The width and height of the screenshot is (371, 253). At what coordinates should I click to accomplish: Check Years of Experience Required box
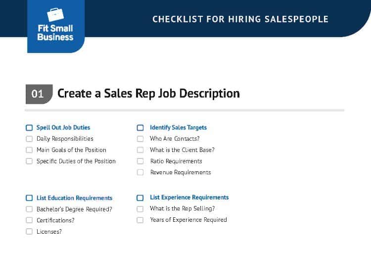click(140, 220)
